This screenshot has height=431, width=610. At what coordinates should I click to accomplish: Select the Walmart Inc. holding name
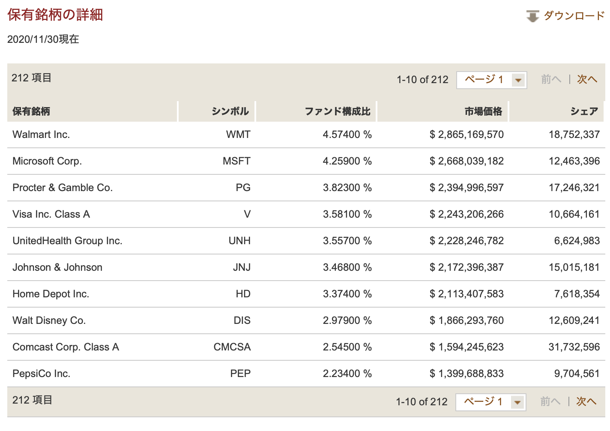coord(41,135)
